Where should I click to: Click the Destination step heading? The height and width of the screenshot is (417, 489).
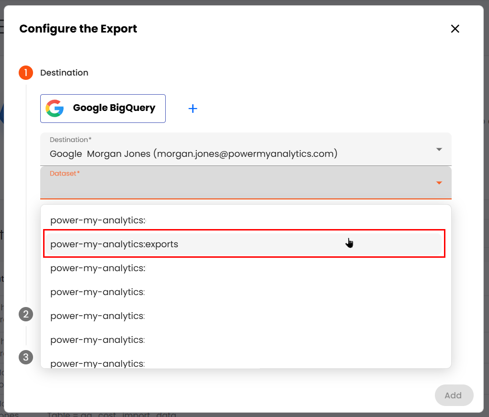tap(64, 73)
